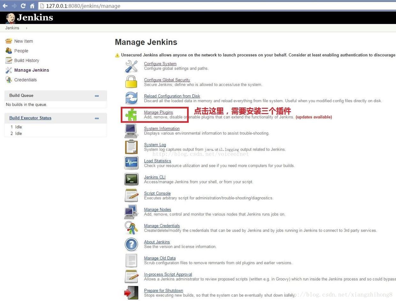
Task: Expand the Jenkins breadcrumb arrow
Action: [x=27, y=28]
